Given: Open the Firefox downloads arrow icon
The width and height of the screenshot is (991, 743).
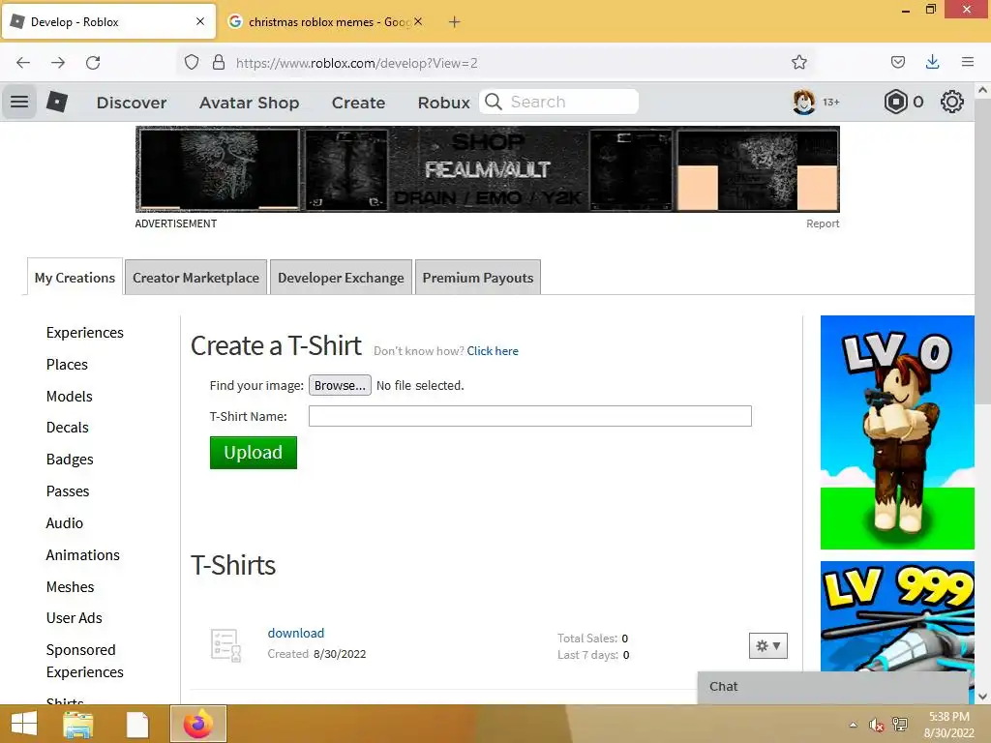Looking at the screenshot, I should click(932, 62).
